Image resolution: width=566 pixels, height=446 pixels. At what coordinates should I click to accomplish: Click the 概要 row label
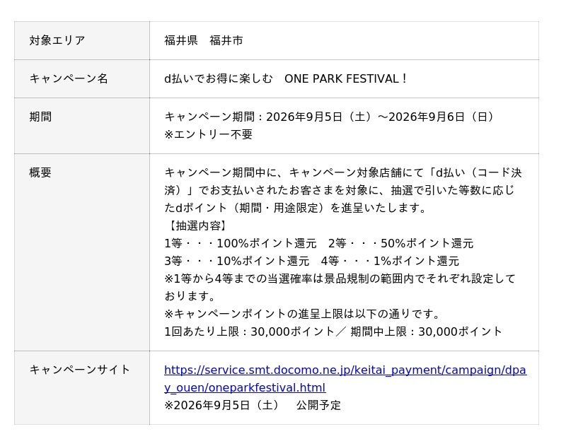pos(82,252)
